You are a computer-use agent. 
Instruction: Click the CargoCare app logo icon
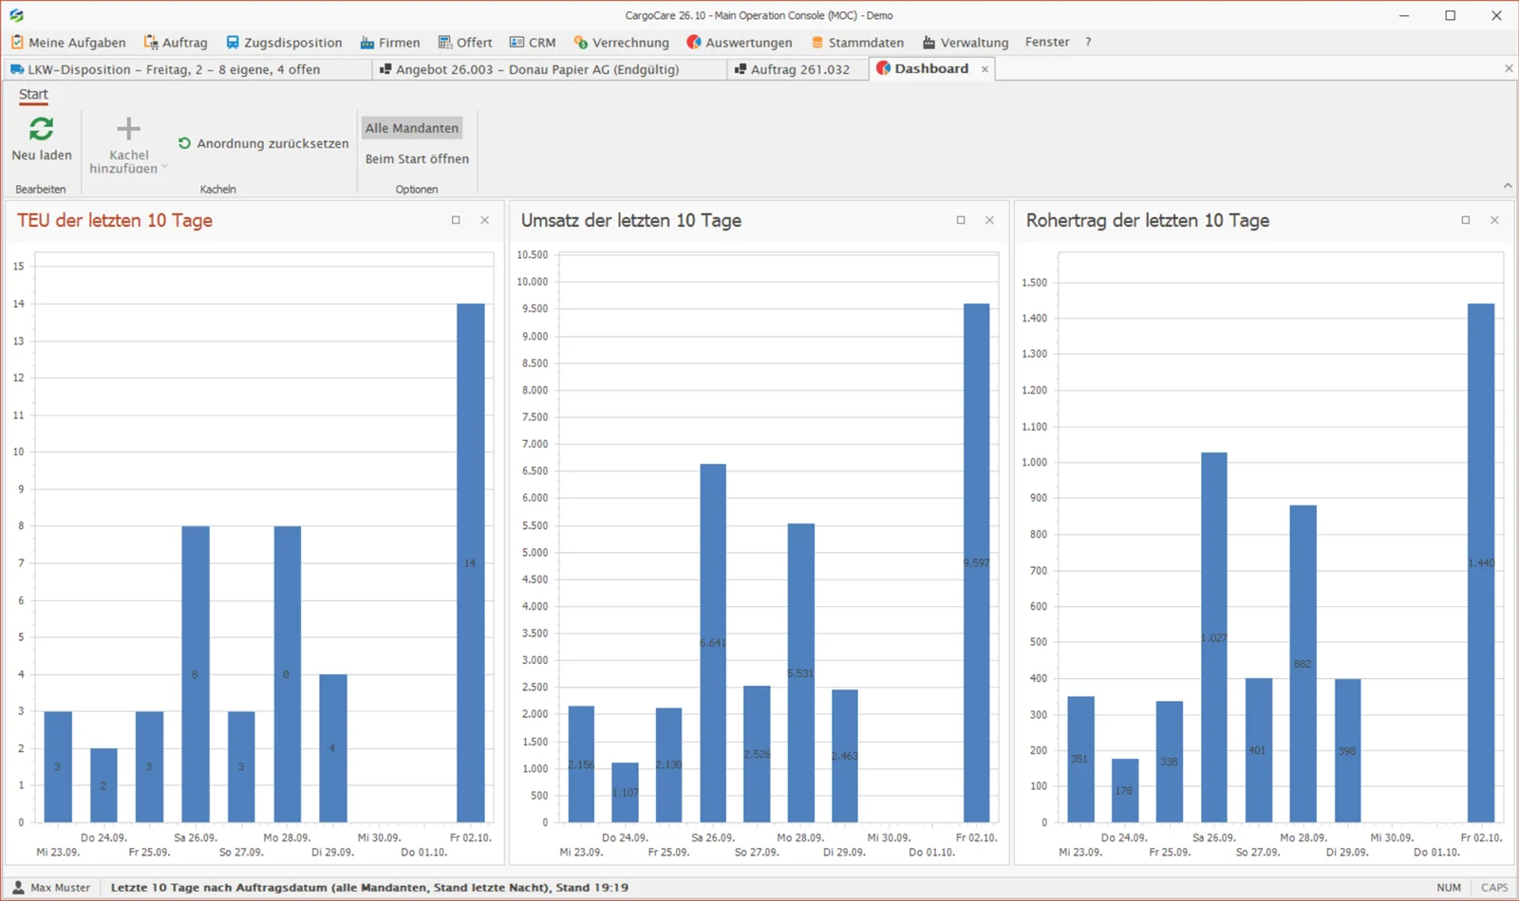(16, 15)
